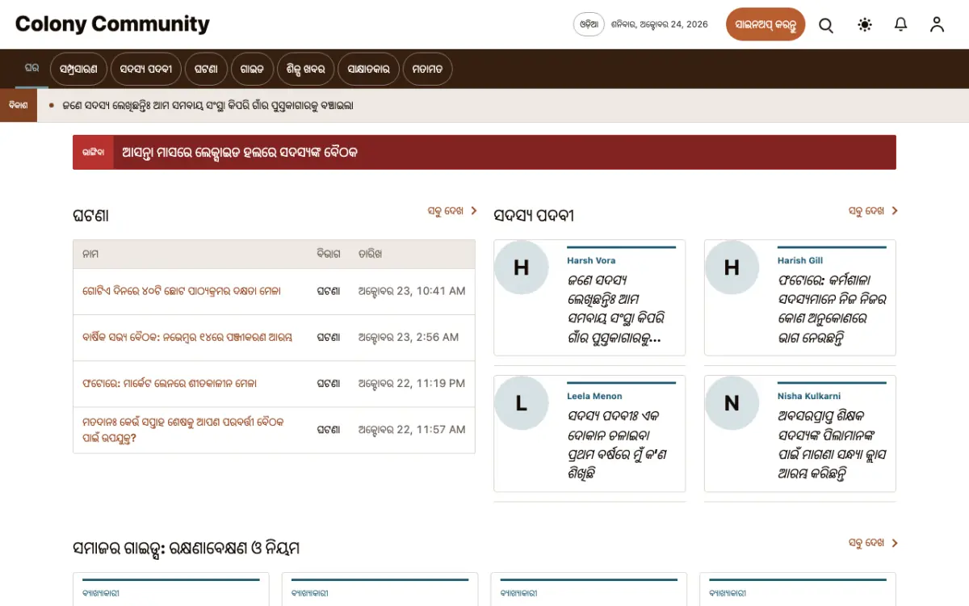
Task: Click the ବିଭାଗ column header
Action: tap(329, 254)
